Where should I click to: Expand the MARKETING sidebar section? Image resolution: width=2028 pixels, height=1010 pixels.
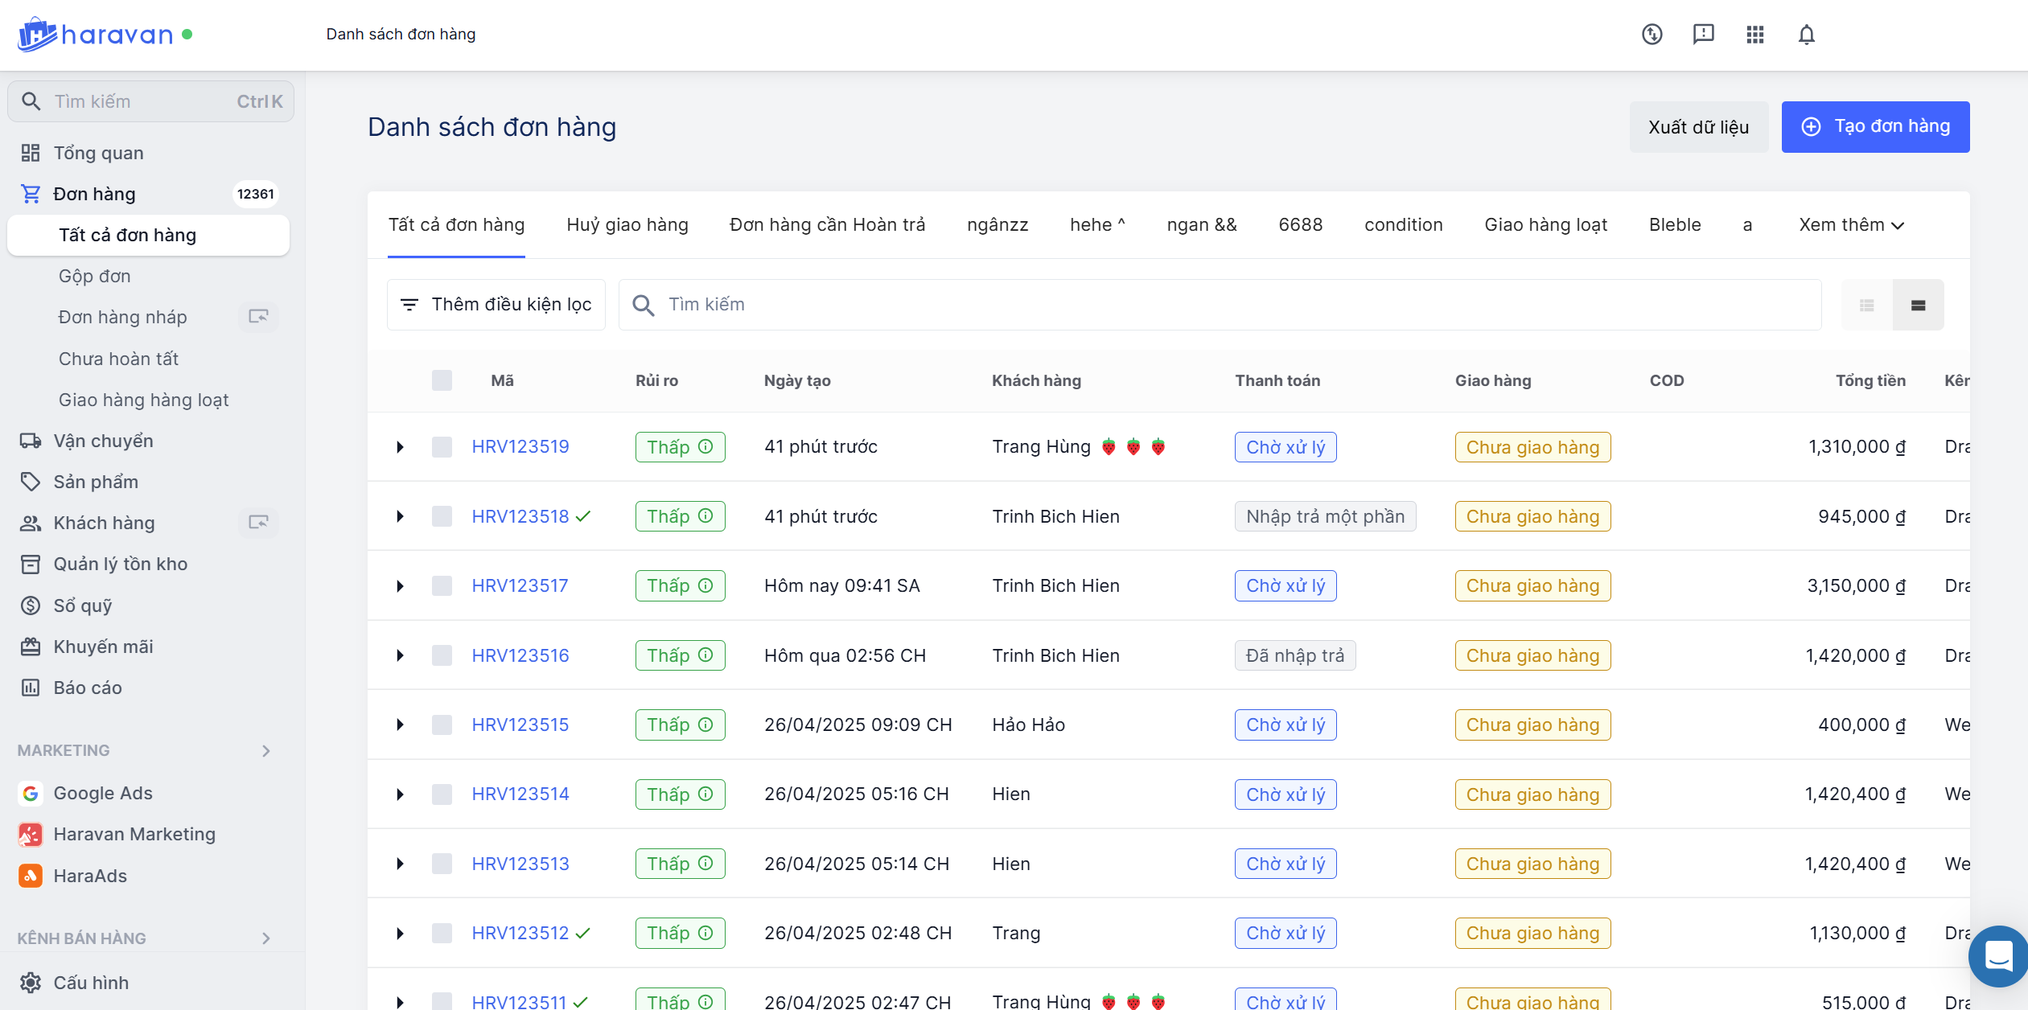pyautogui.click(x=265, y=750)
